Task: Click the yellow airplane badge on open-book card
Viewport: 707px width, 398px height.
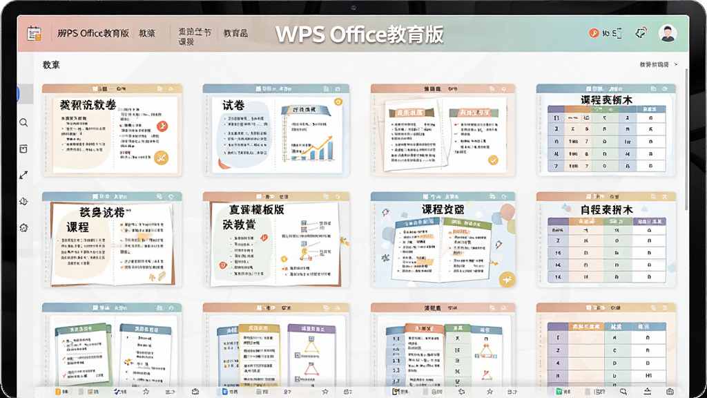Action: [507, 279]
